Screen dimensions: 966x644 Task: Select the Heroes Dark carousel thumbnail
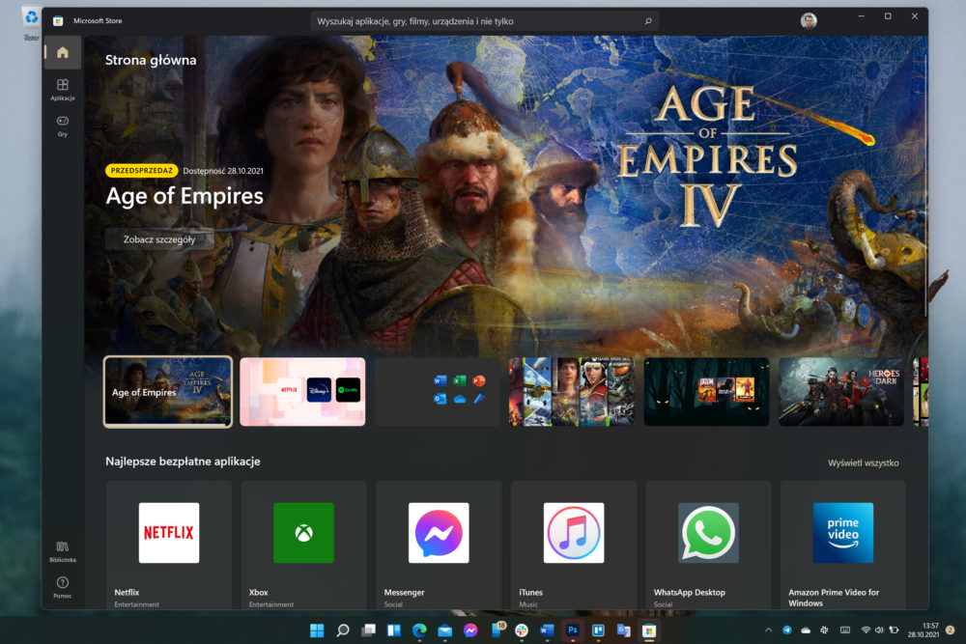click(x=841, y=392)
